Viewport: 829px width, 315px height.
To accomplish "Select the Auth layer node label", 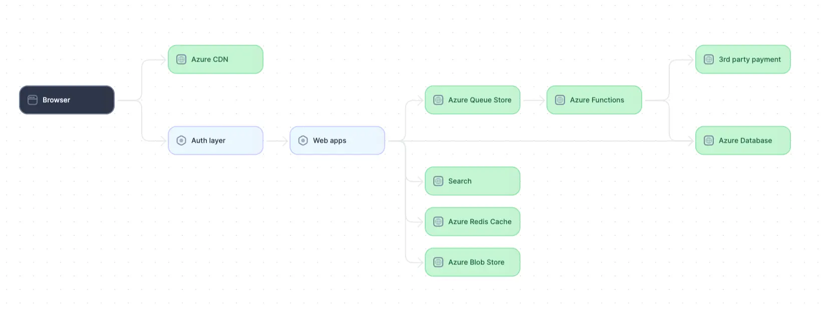I will coord(208,141).
